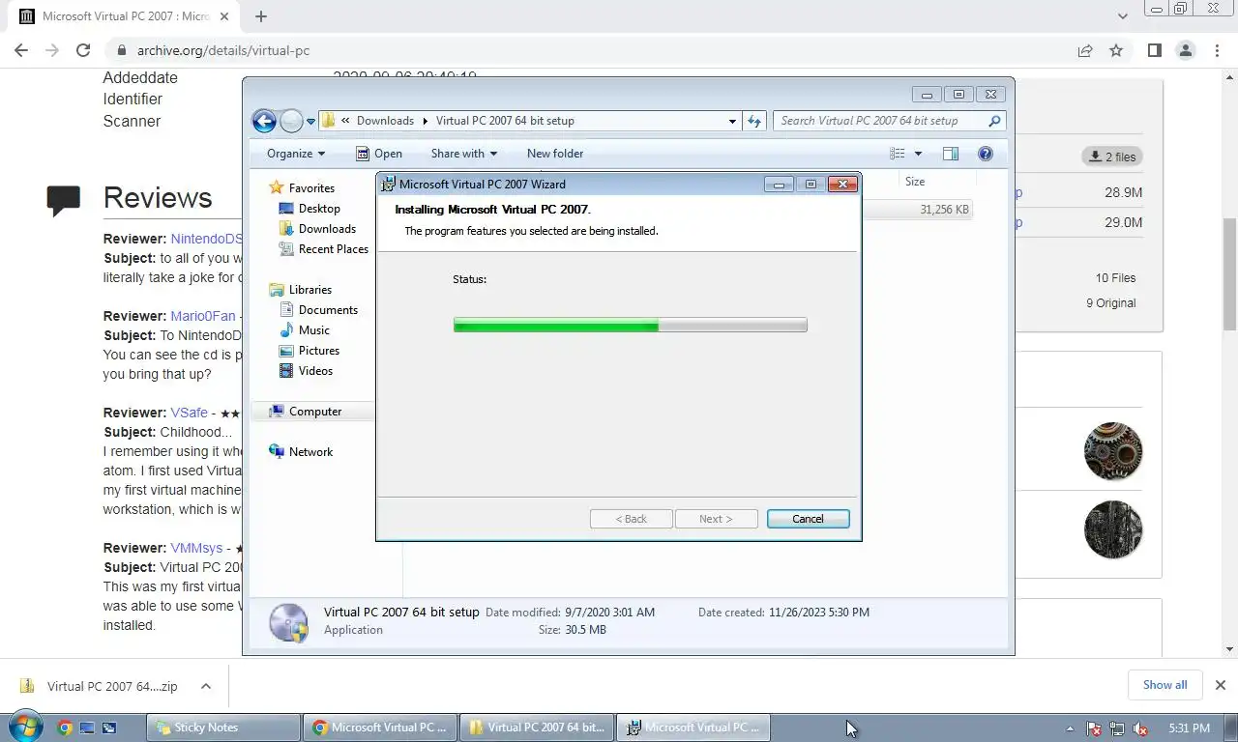1238x742 pixels.
Task: Show hidden system tray icons
Action: tap(1070, 728)
